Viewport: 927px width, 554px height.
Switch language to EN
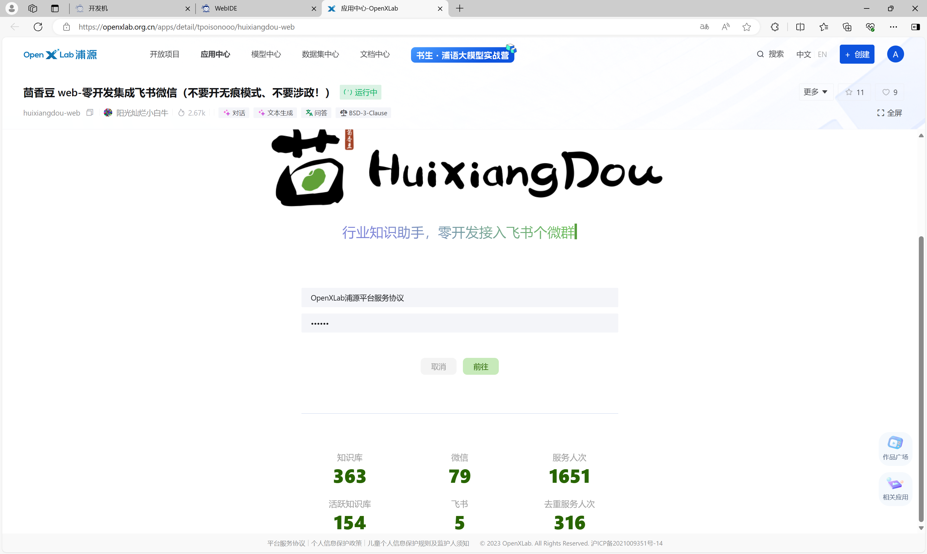click(x=822, y=55)
